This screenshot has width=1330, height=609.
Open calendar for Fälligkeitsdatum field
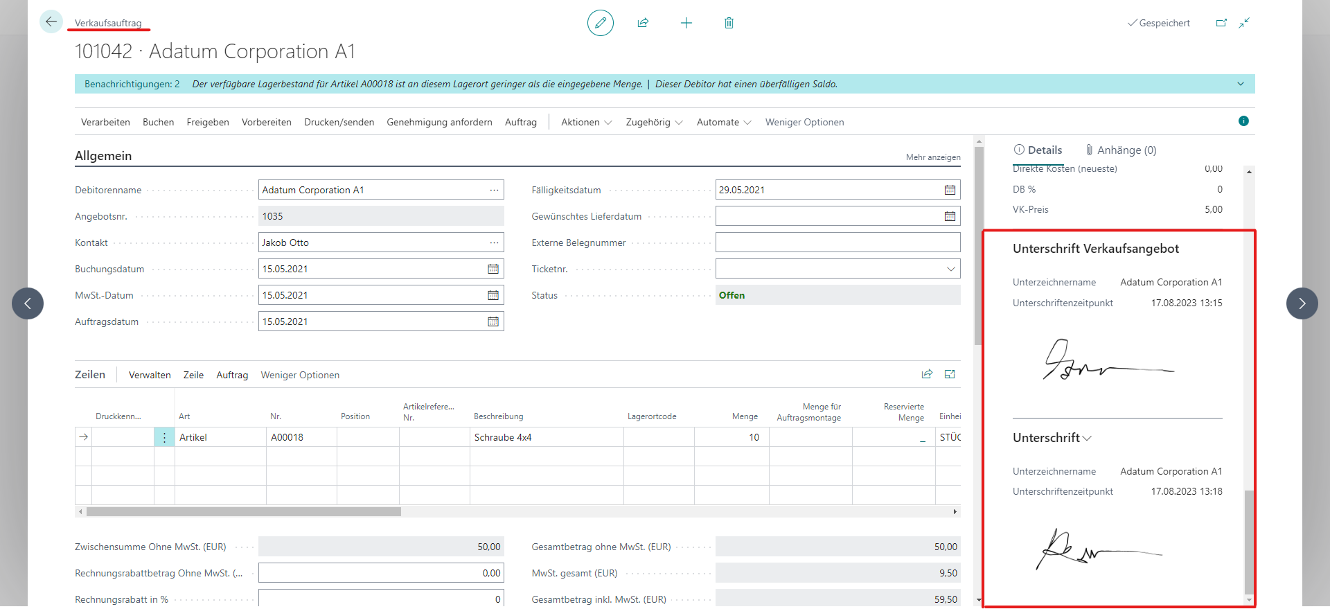coord(950,190)
